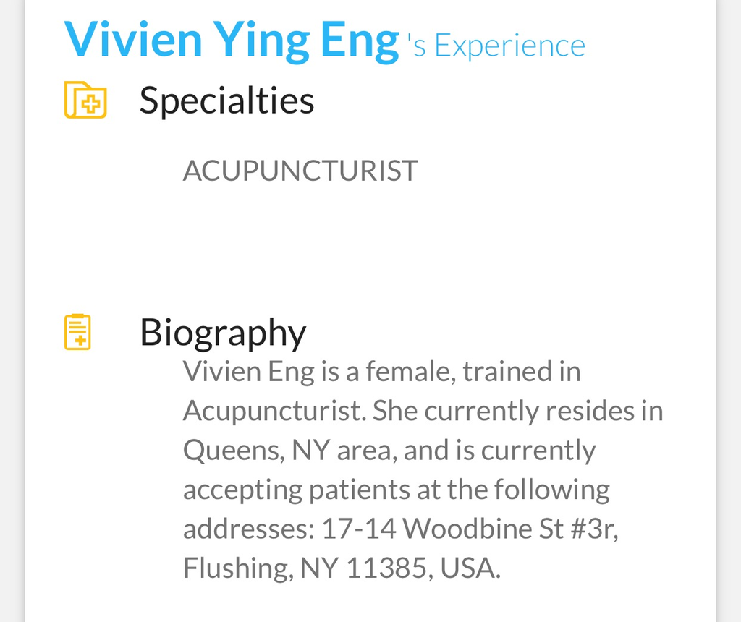Viewport: 741px width, 622px height.
Task: Click the ACUPUNCTURIST specialty entry
Action: [300, 171]
